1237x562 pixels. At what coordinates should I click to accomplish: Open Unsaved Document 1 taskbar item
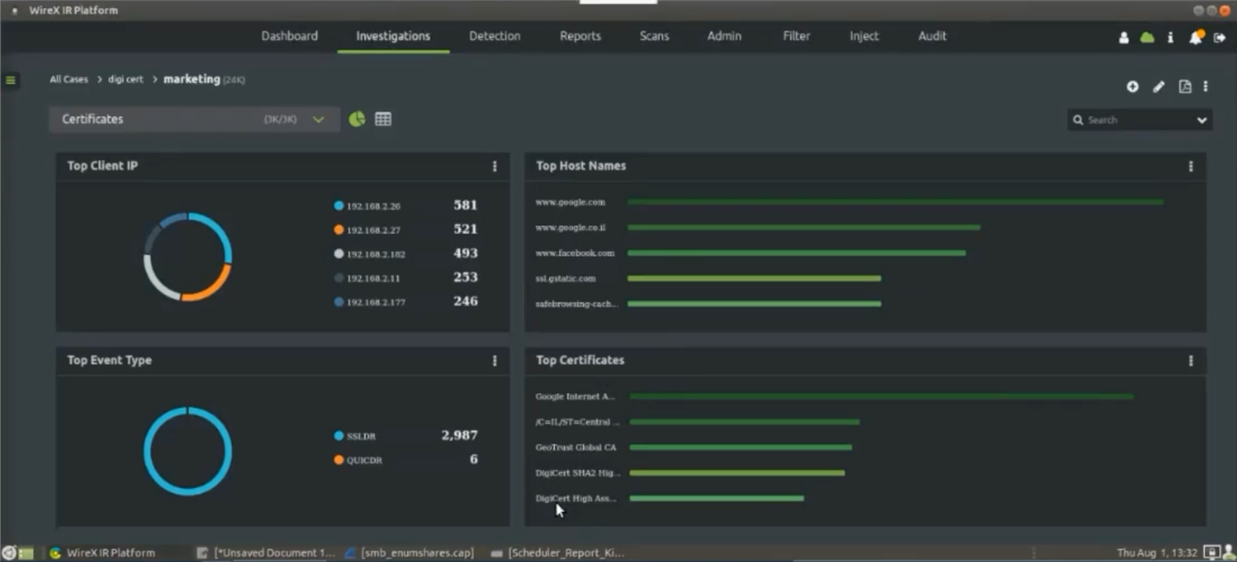(266, 553)
